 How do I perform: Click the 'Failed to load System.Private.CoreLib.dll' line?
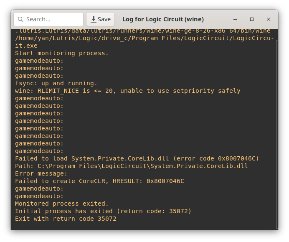(x=137, y=158)
